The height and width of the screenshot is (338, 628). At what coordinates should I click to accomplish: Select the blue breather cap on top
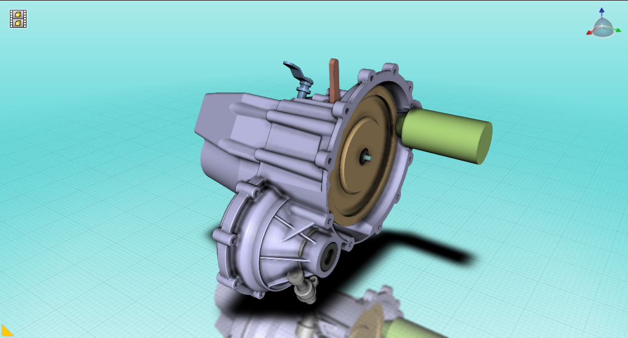[x=300, y=79]
